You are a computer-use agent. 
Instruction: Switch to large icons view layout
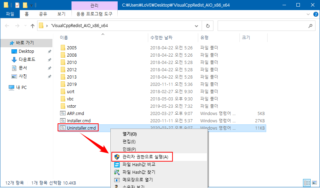pos(314,183)
